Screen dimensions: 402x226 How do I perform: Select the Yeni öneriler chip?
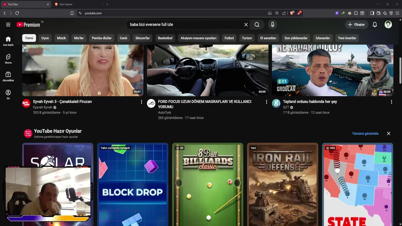coord(347,38)
